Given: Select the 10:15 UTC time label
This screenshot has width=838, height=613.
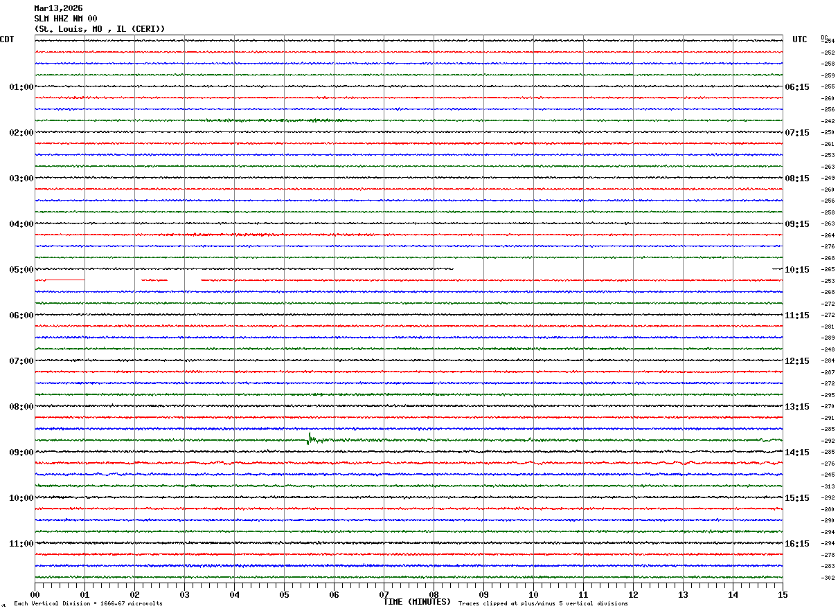Looking at the screenshot, I should click(x=796, y=270).
